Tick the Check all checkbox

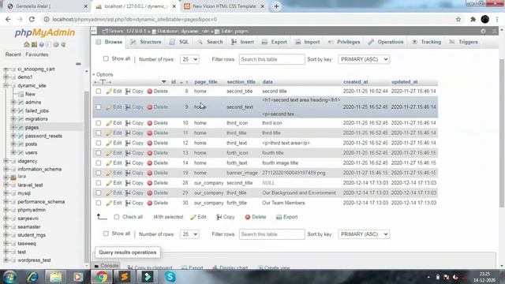117,217
